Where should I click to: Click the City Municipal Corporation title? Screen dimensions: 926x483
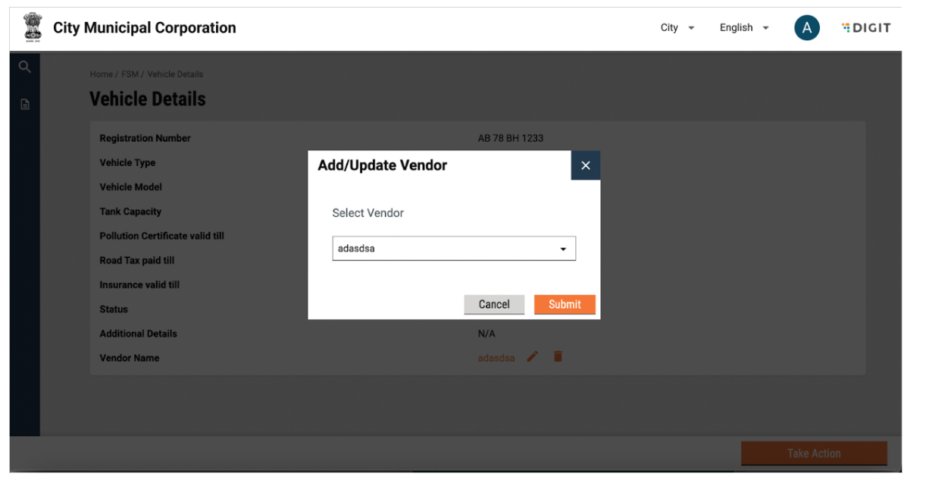point(145,28)
